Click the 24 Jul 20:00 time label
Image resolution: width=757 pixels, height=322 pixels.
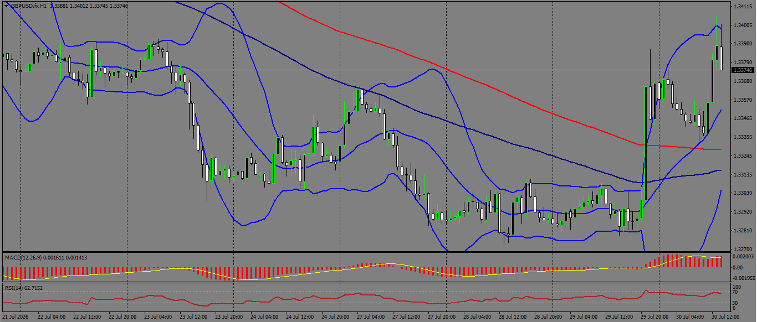pyautogui.click(x=336, y=318)
